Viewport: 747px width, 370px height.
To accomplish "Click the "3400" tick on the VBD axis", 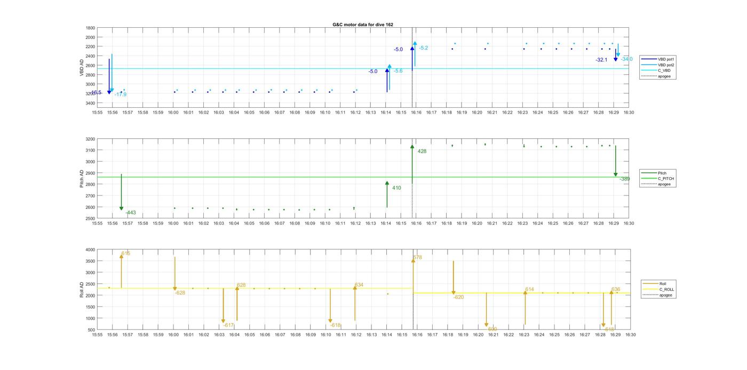I will click(90, 103).
